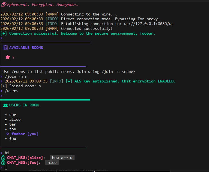This screenshot has width=209, height=172.
Task: Click the bullet point beside user doe
Action: click(x=6, y=115)
